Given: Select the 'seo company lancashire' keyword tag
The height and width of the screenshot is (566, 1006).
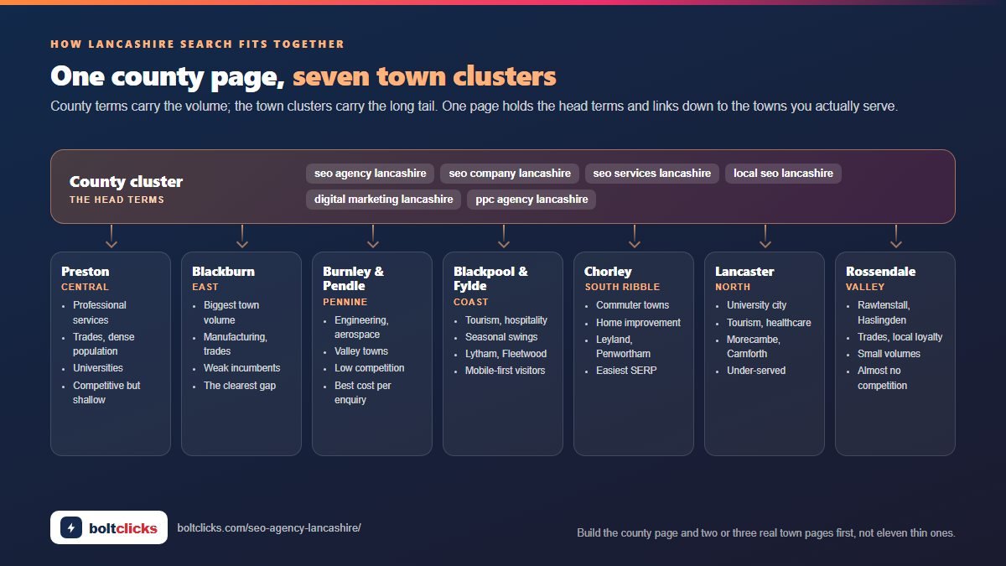Looking at the screenshot, I should coord(510,174).
